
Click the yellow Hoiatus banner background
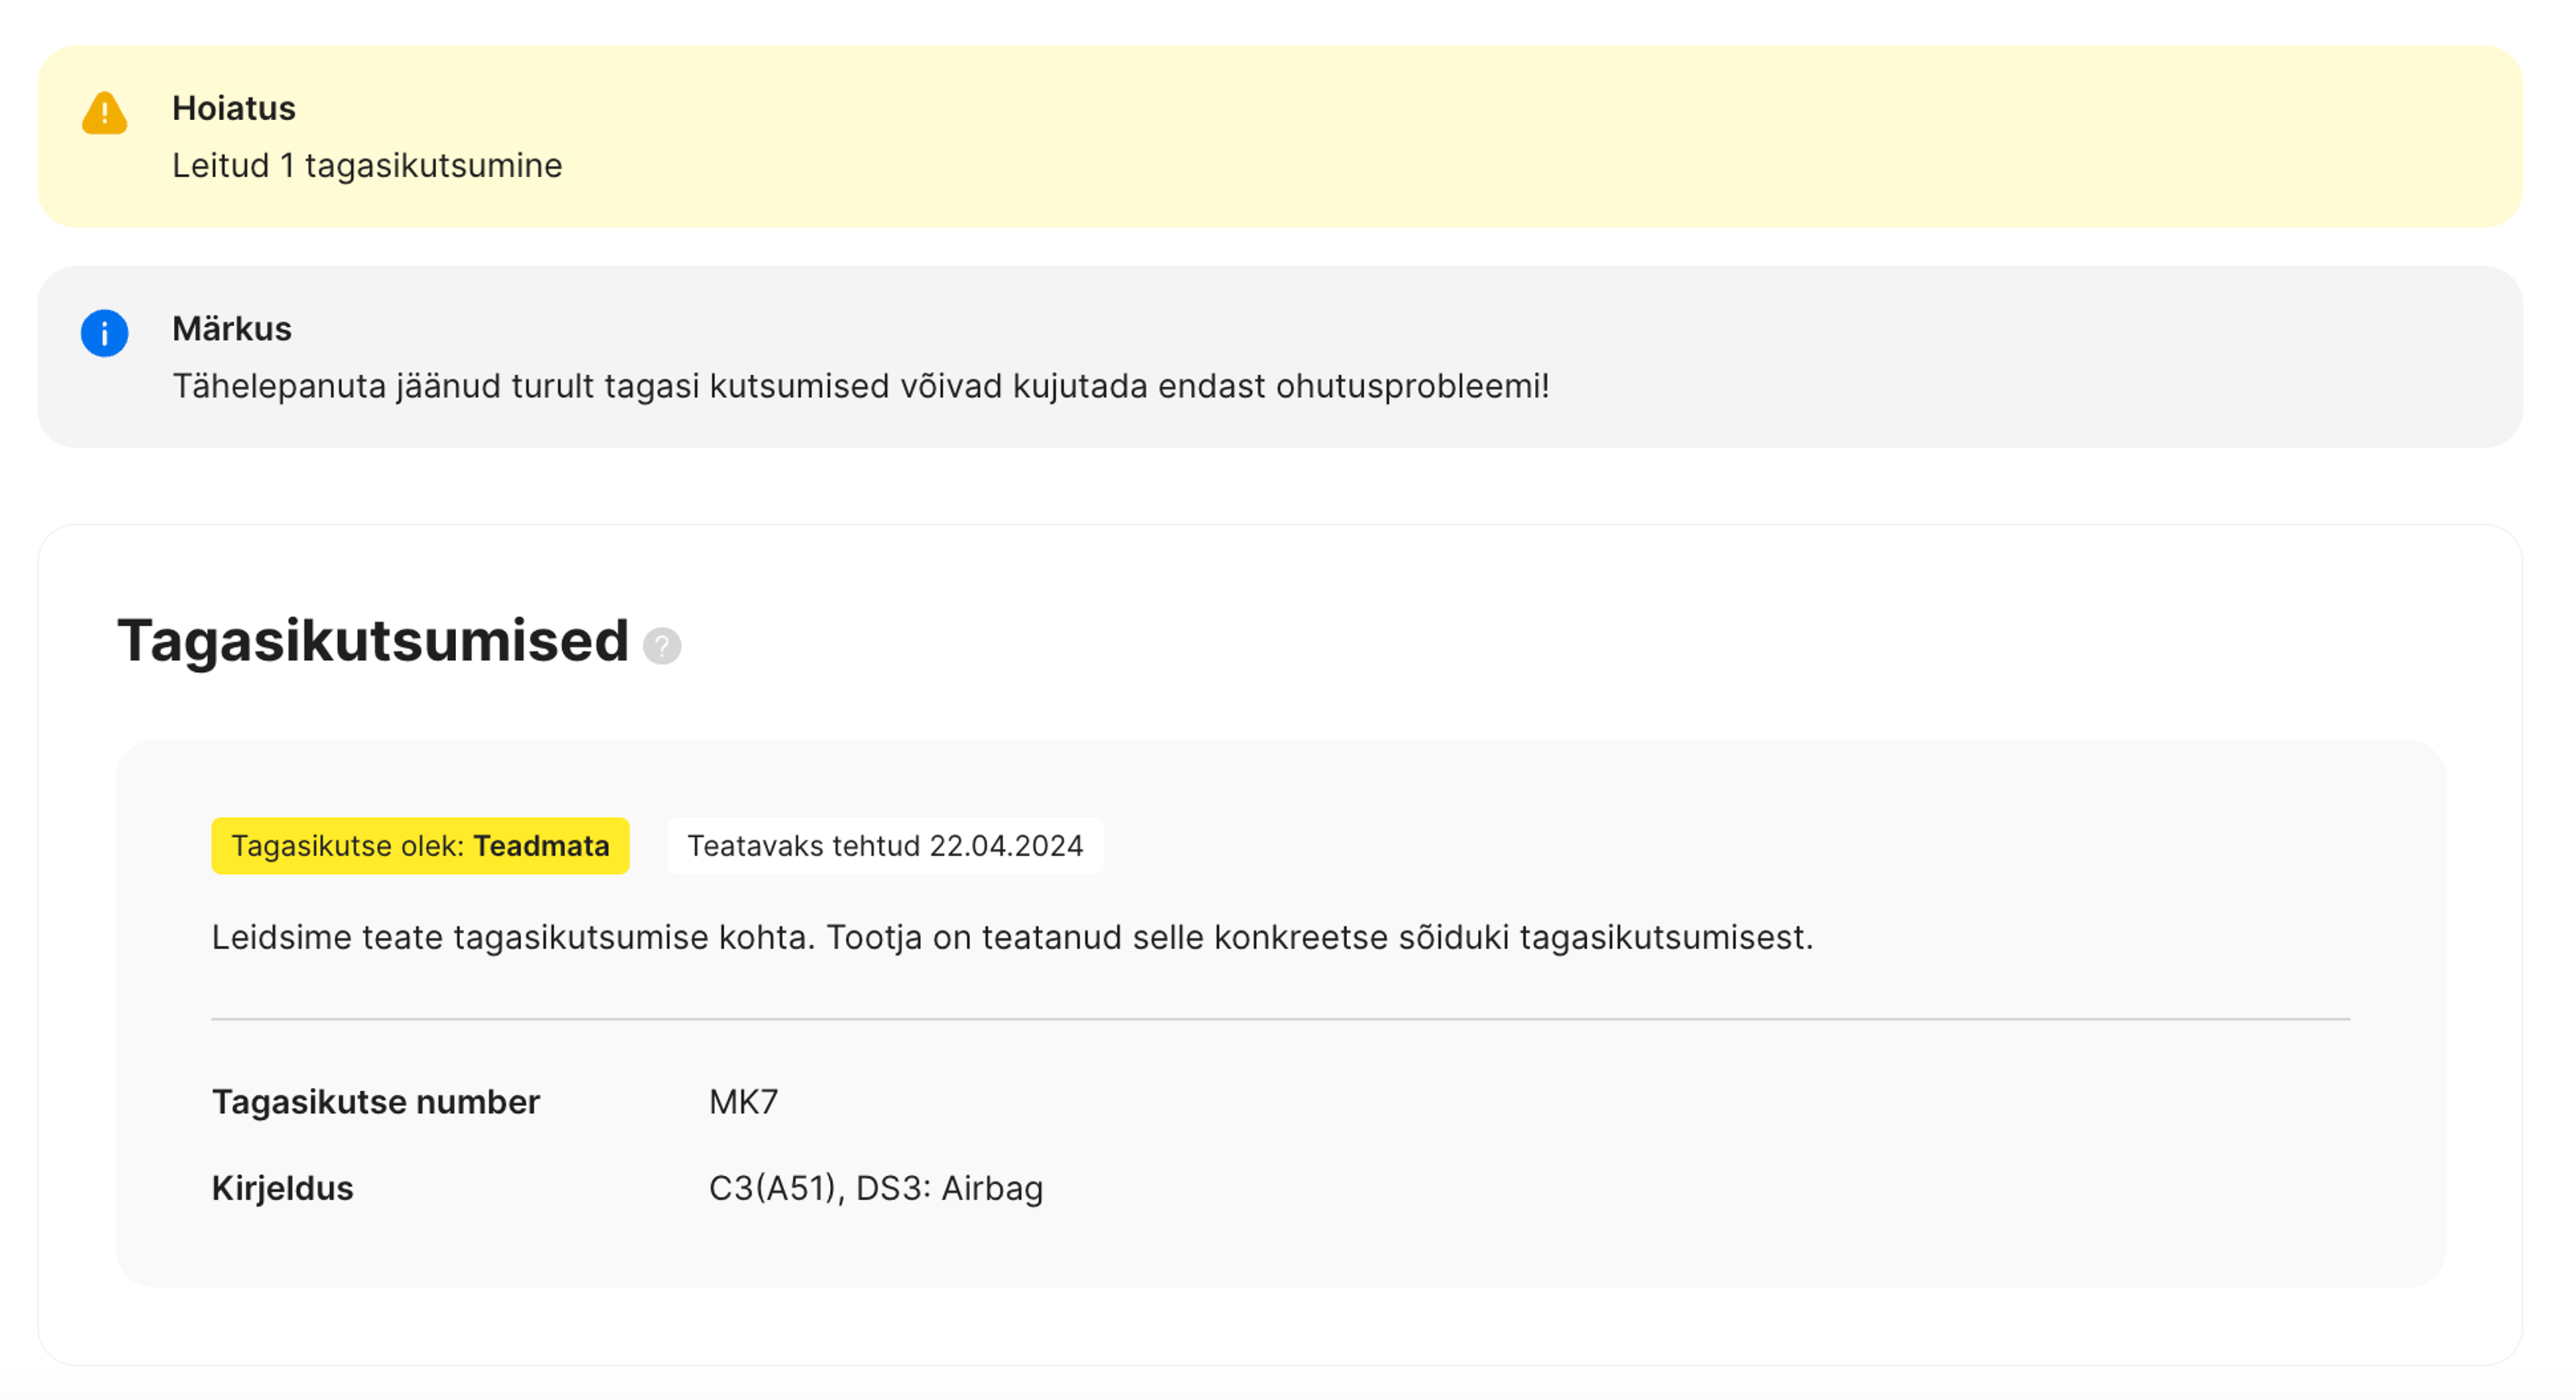point(1500,135)
